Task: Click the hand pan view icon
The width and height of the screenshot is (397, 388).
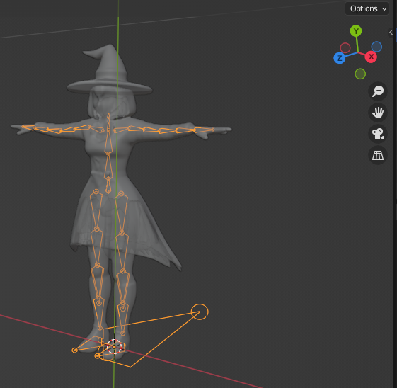Action: [377, 113]
